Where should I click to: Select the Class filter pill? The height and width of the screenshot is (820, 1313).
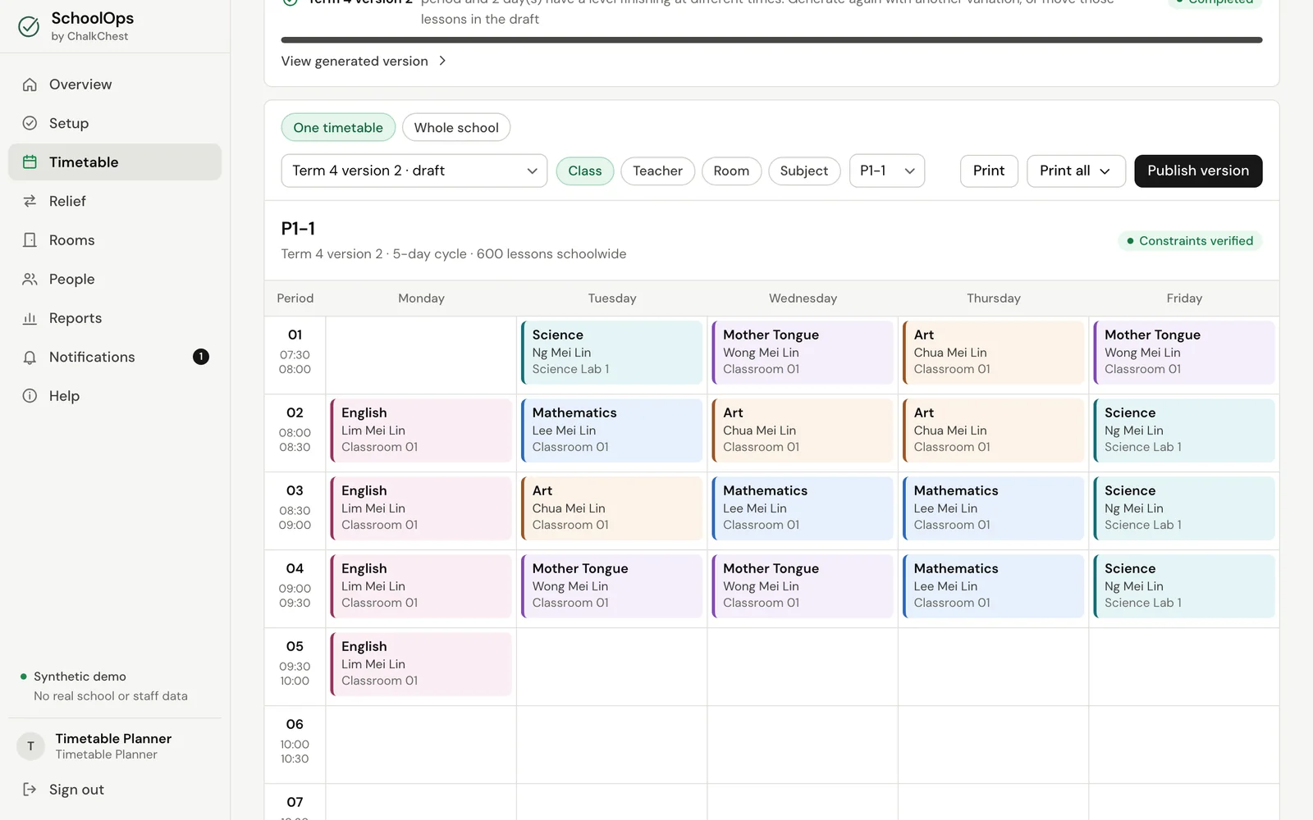coord(585,171)
